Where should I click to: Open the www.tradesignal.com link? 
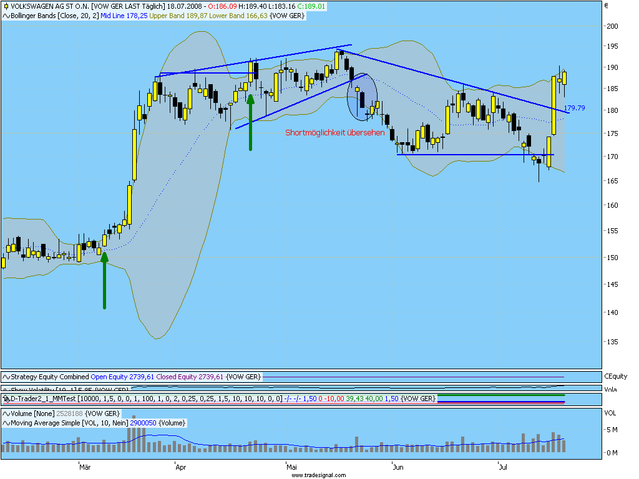[319, 475]
